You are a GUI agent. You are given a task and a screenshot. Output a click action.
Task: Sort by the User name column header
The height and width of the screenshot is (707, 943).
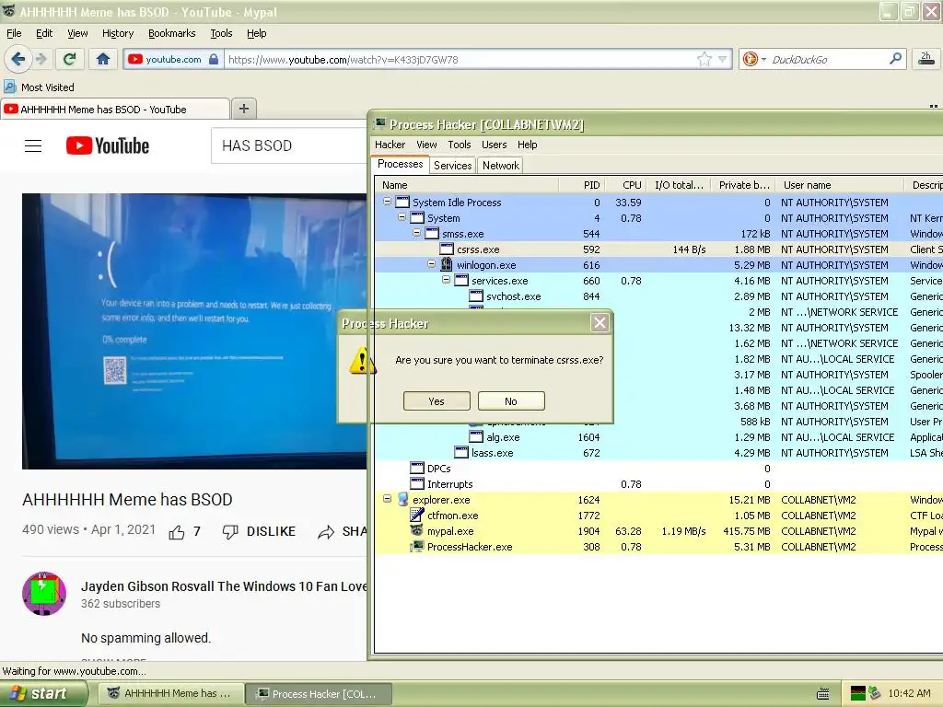[839, 185]
